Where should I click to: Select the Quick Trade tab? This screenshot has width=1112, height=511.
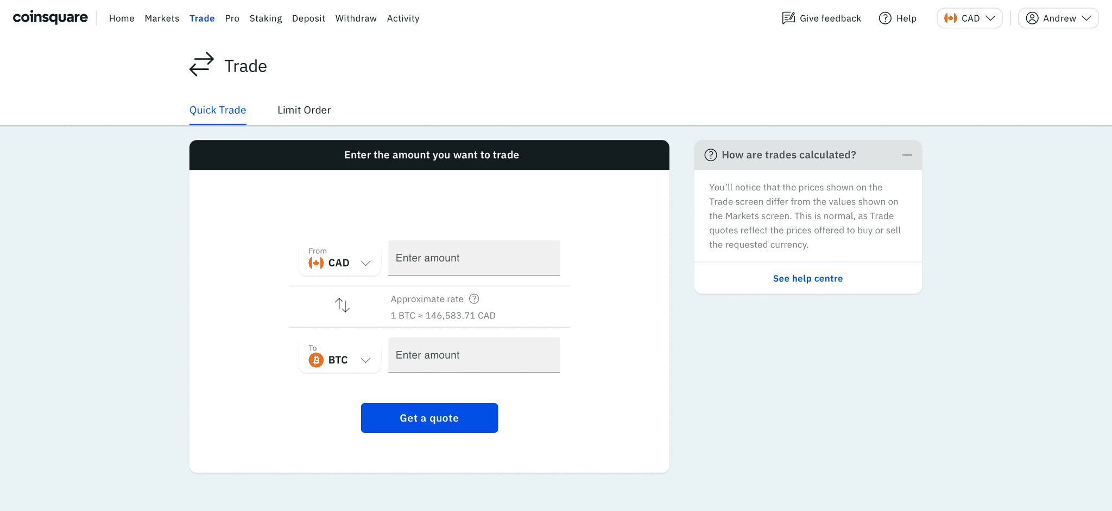[x=218, y=110]
